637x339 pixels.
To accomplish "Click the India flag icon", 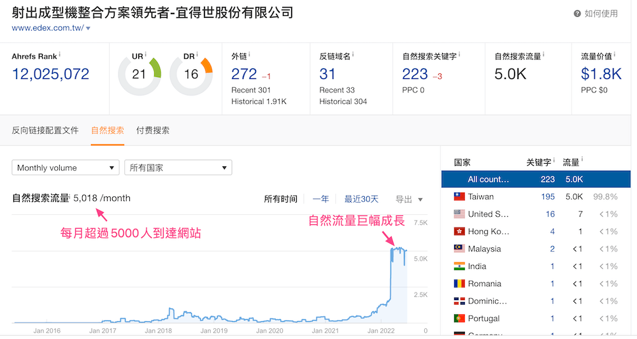I will click(459, 266).
